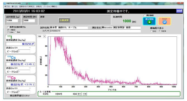Click the 131I concentration result box
The width and height of the screenshot is (187, 101).
point(20,44)
